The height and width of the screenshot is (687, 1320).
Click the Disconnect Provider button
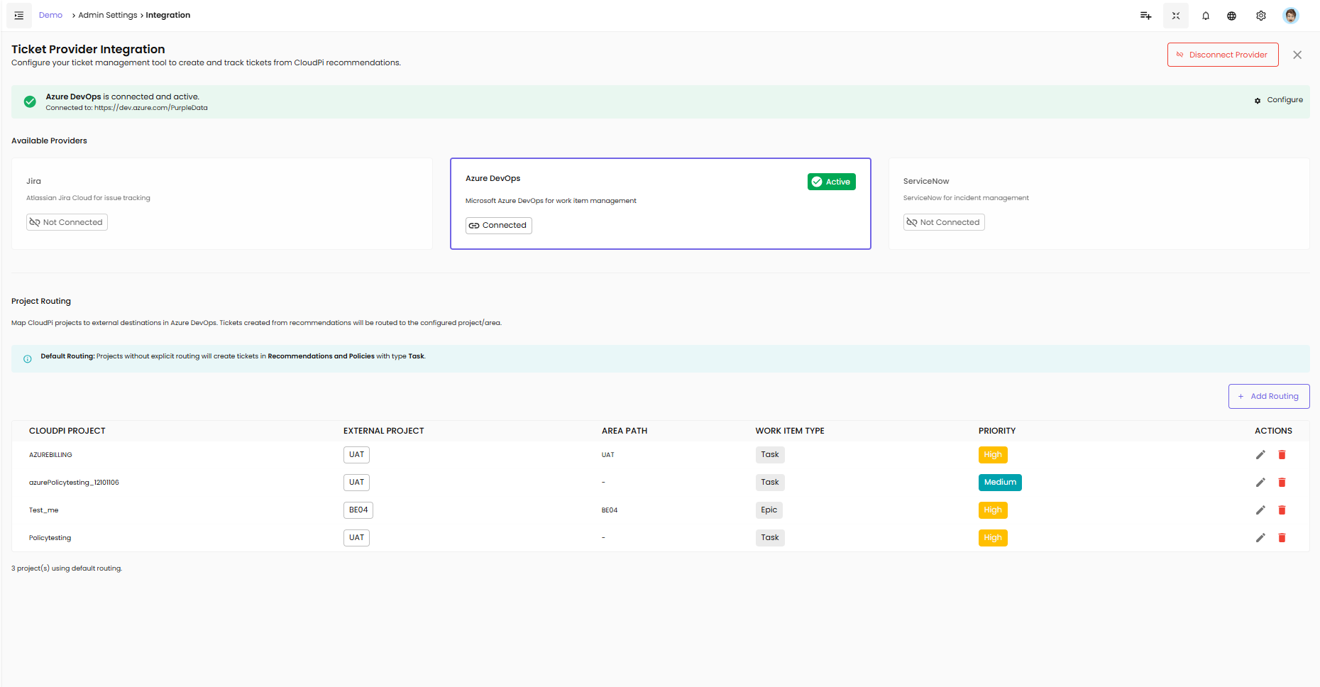[x=1222, y=55]
